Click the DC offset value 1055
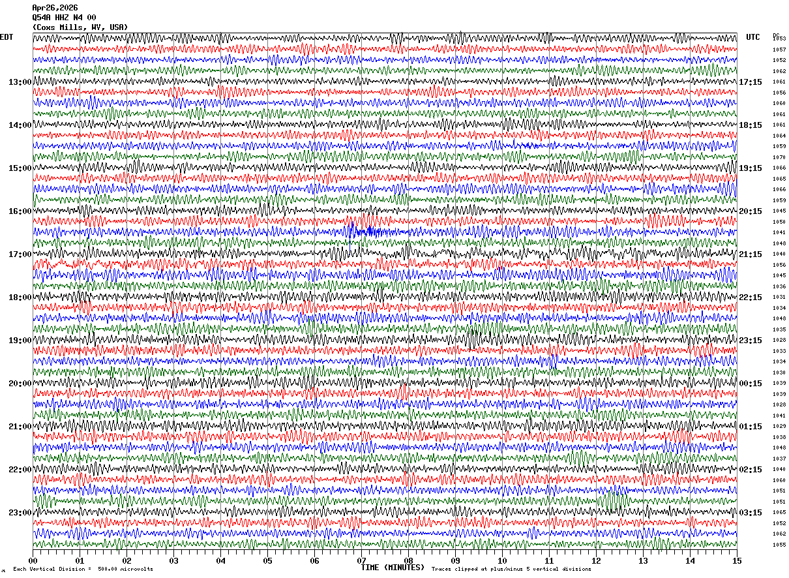The width and height of the screenshot is (789, 578). (779, 545)
